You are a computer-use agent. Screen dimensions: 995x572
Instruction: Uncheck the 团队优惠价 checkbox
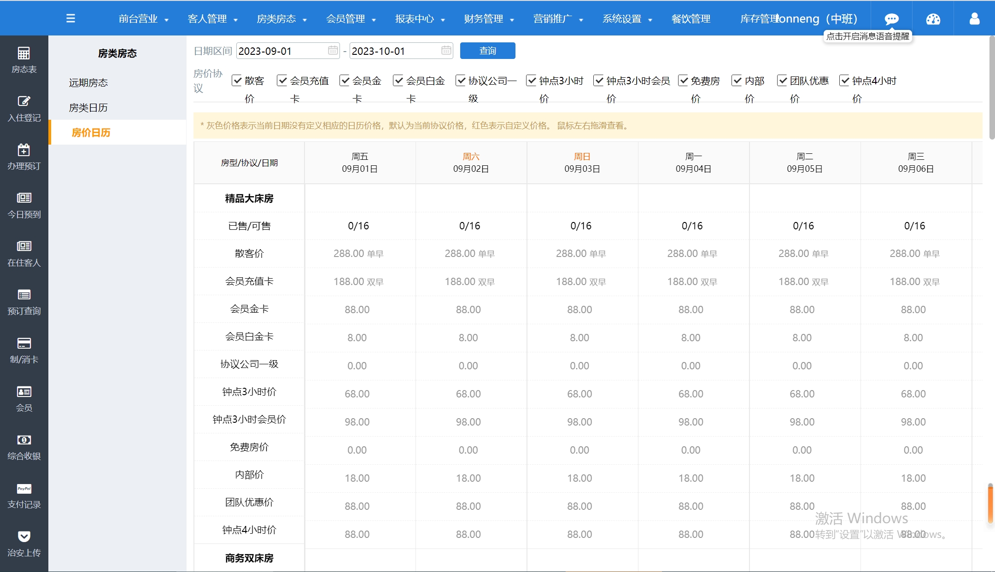(782, 81)
